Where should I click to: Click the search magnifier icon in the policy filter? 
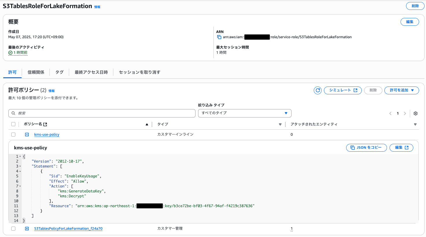(x=13, y=113)
